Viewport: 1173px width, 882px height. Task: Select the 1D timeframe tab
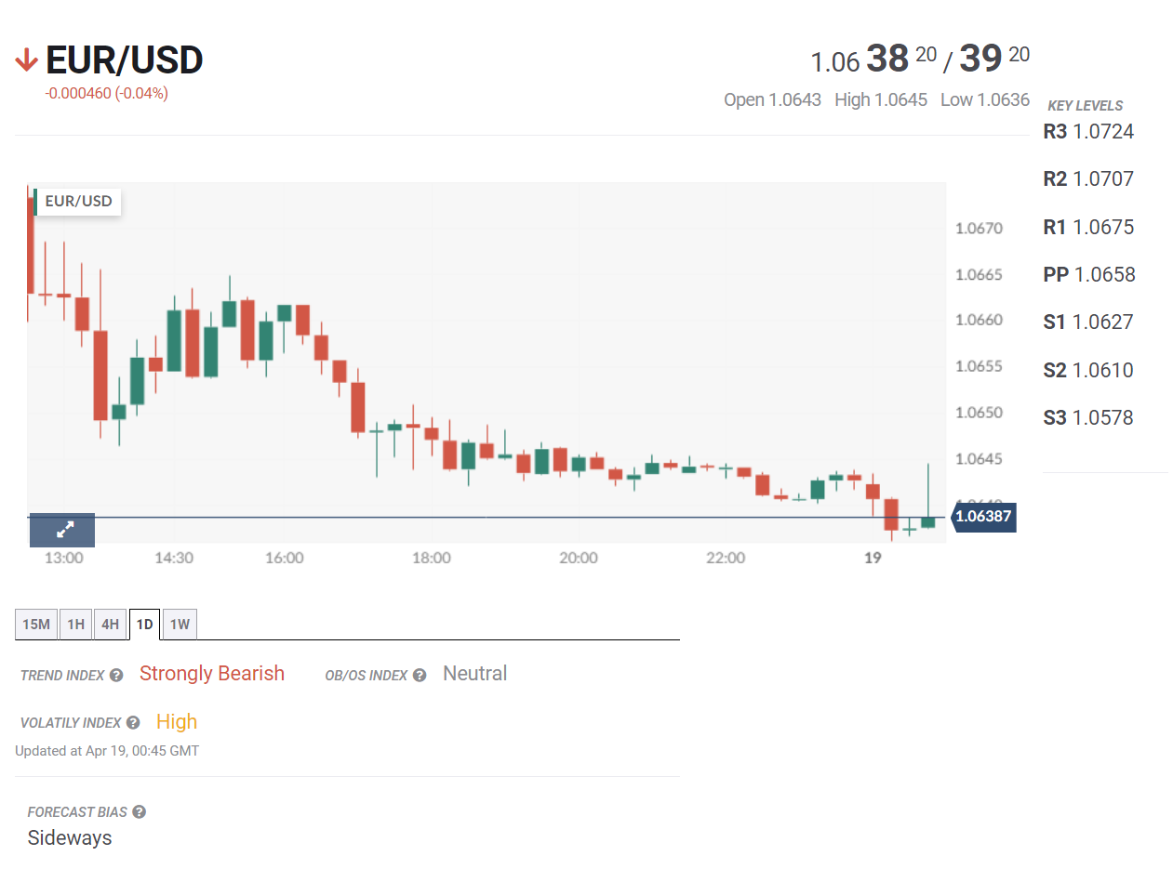tap(145, 625)
